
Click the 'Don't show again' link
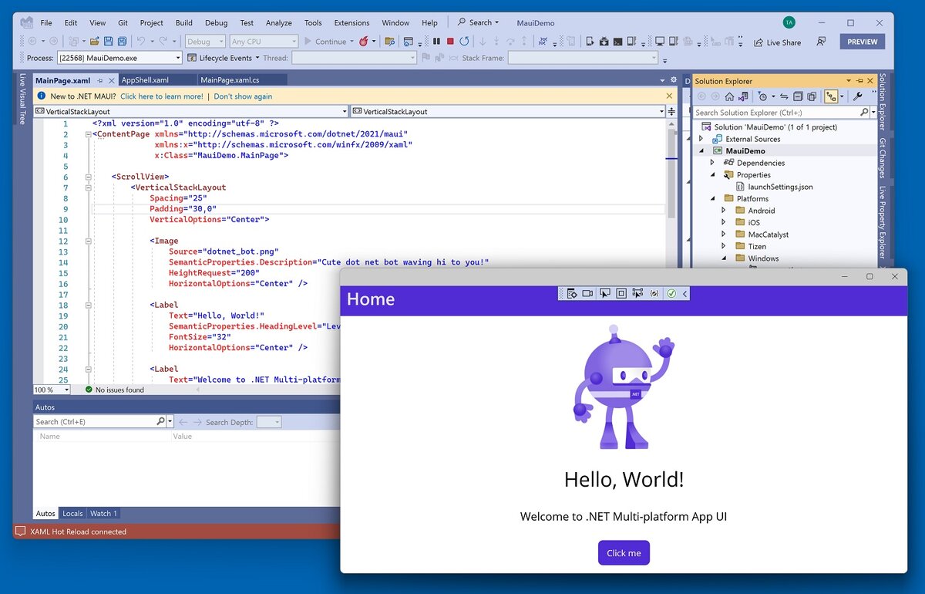click(243, 96)
